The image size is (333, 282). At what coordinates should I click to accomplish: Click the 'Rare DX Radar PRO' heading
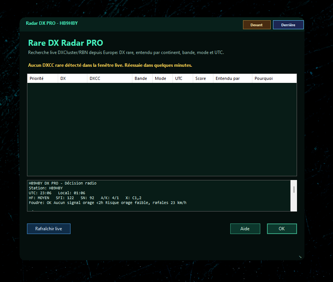pyautogui.click(x=66, y=43)
